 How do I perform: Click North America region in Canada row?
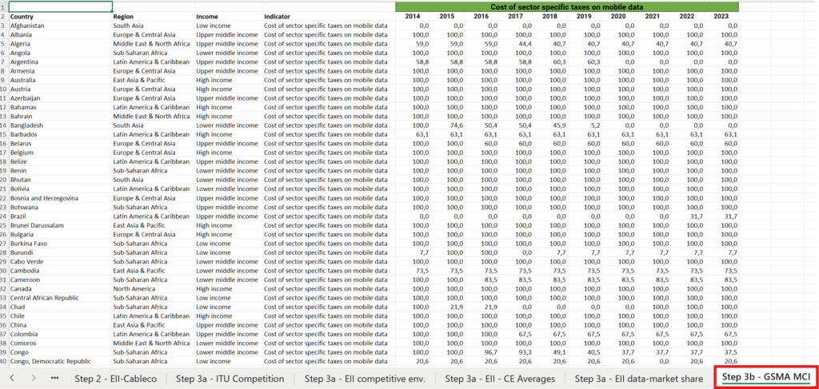click(x=154, y=289)
